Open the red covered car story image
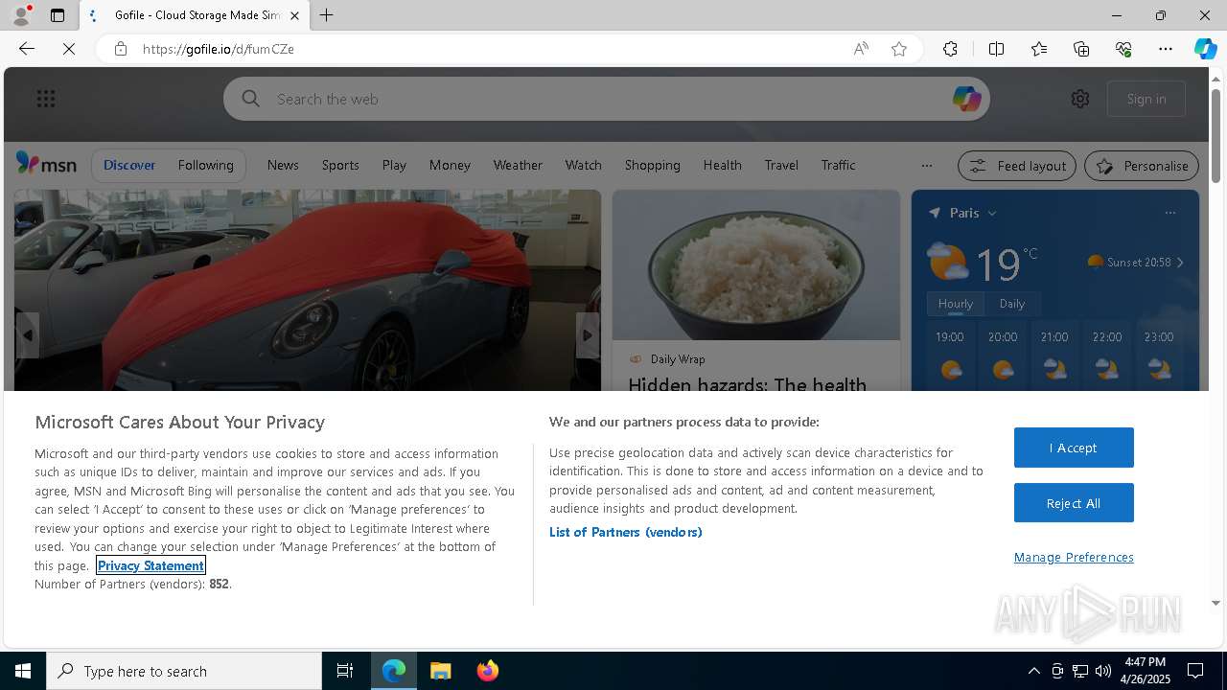The height and width of the screenshot is (690, 1227). [x=308, y=289]
